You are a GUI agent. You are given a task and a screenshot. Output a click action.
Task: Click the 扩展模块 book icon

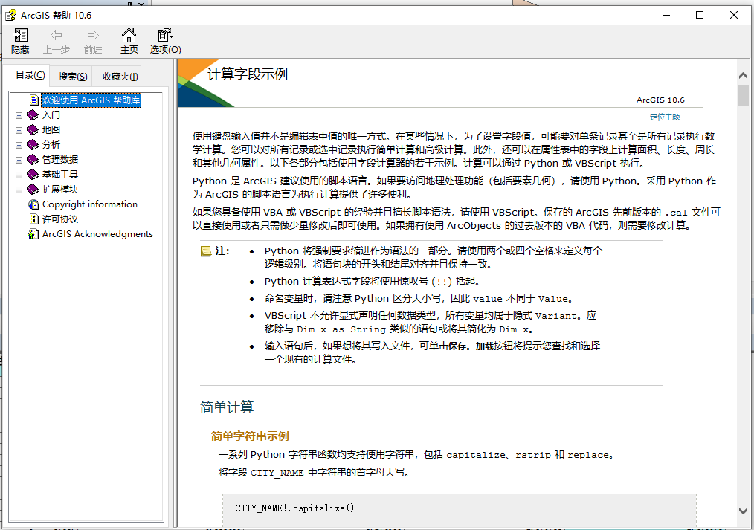pos(33,190)
